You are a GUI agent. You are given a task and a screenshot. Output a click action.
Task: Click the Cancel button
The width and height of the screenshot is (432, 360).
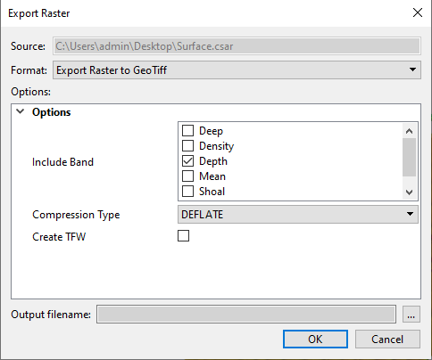click(387, 339)
